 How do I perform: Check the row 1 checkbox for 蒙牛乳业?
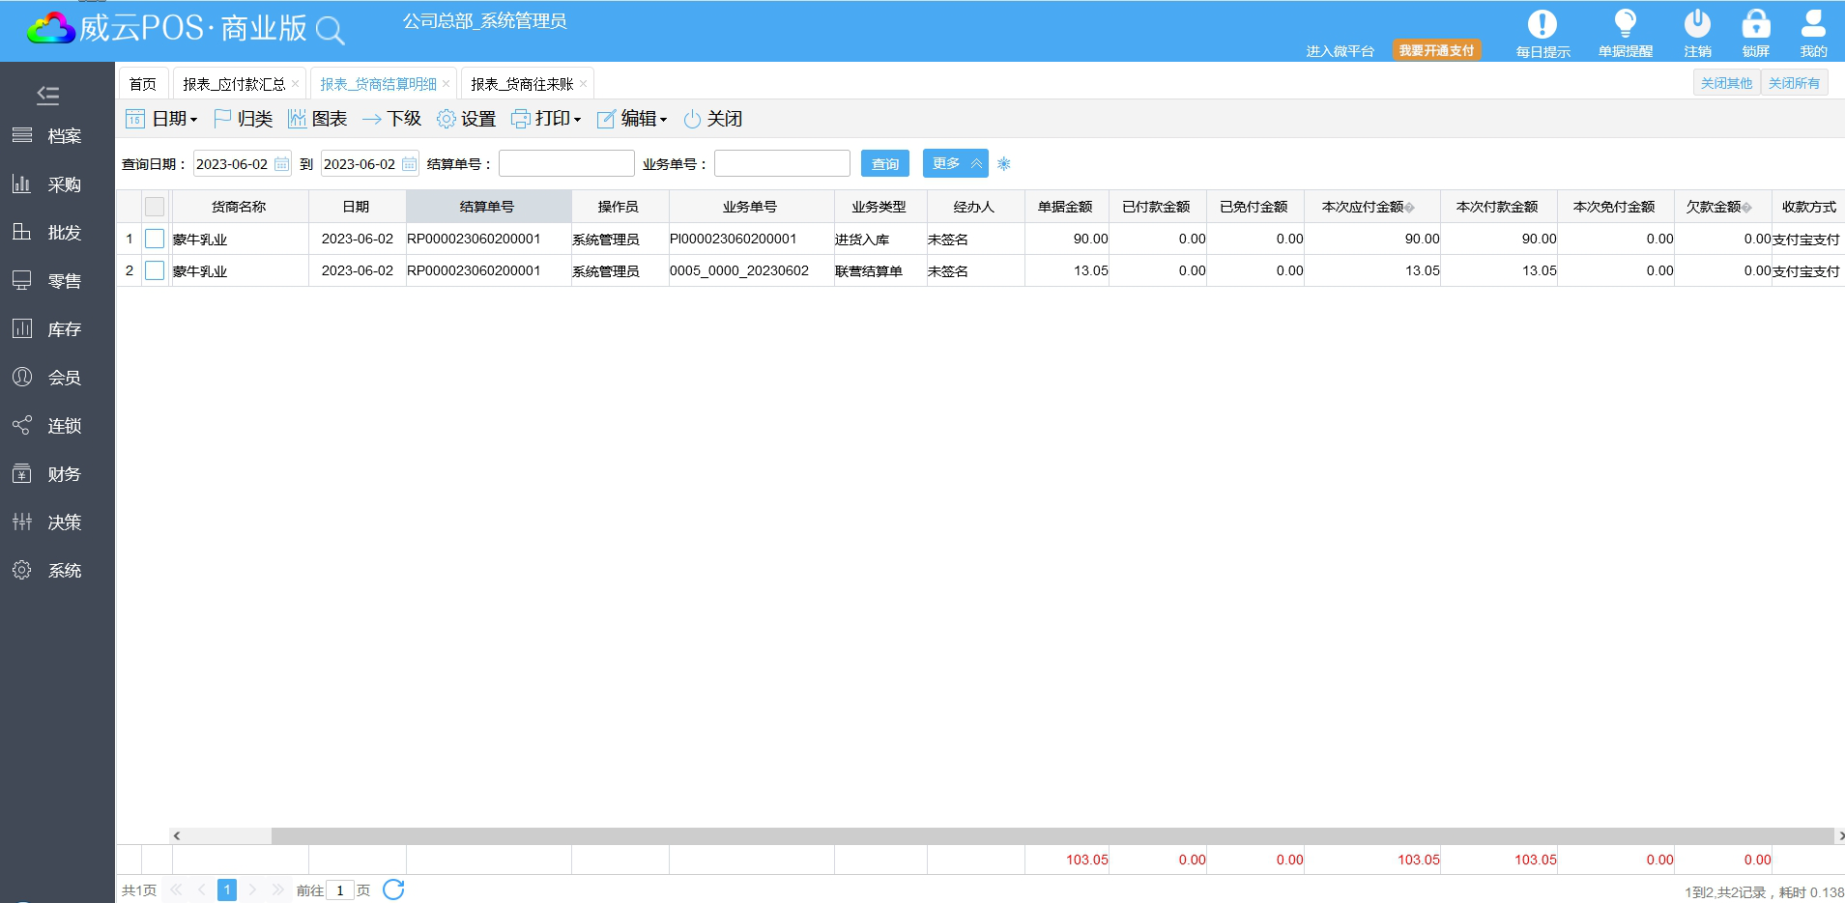click(x=155, y=239)
